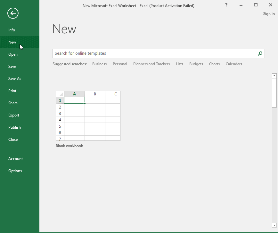Select the Business suggested search

(x=99, y=64)
